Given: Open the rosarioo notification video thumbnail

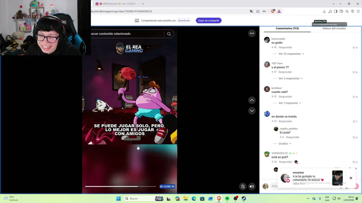Looking at the screenshot, I should [337, 178].
